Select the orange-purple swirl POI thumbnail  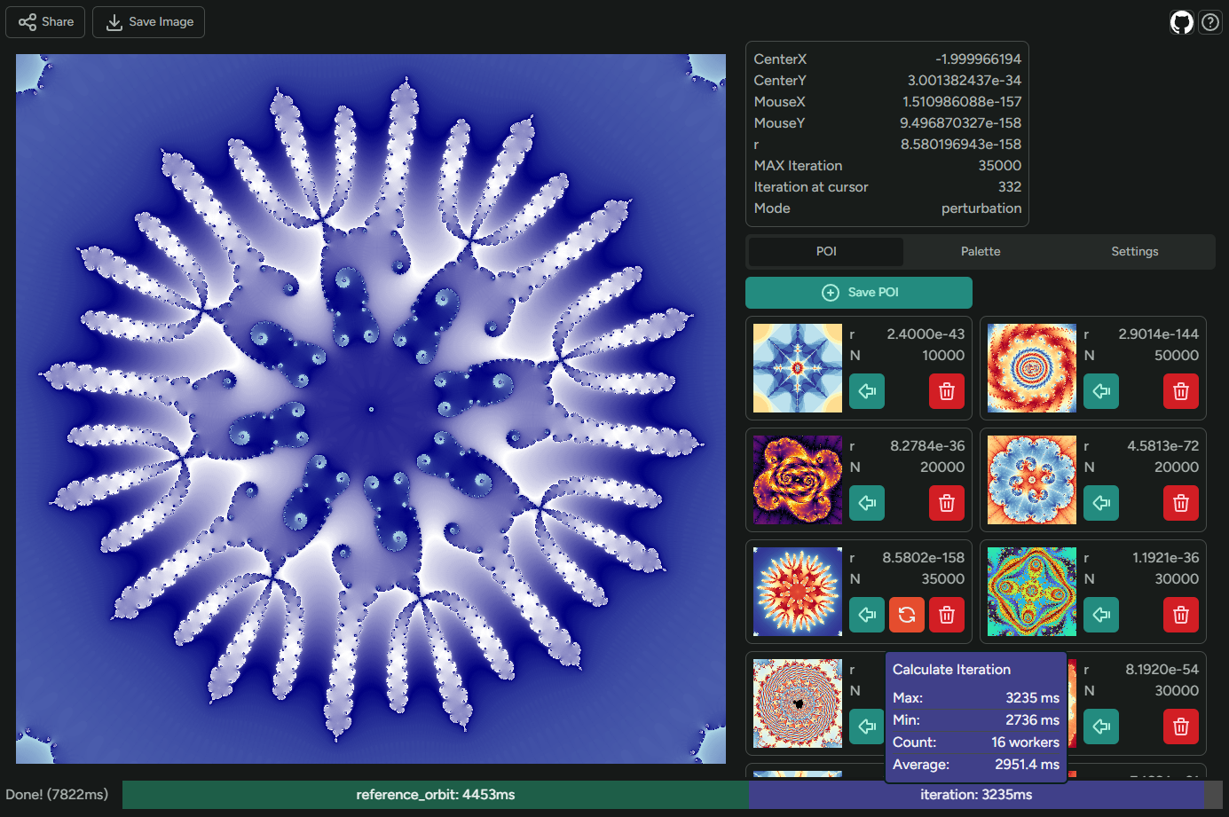tap(798, 480)
